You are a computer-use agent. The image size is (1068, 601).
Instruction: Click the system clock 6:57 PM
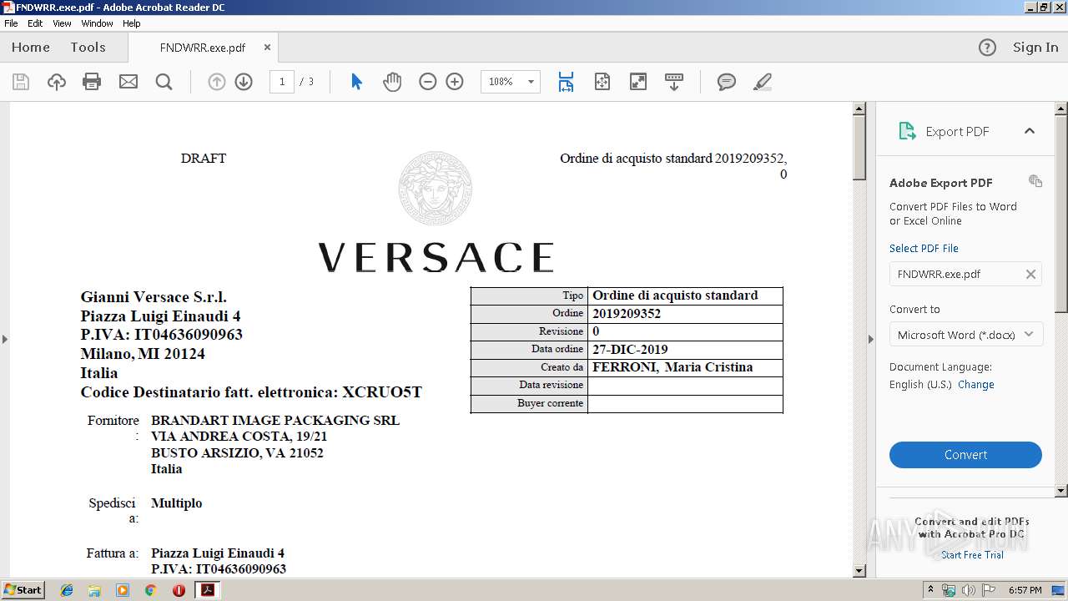[x=1025, y=590]
